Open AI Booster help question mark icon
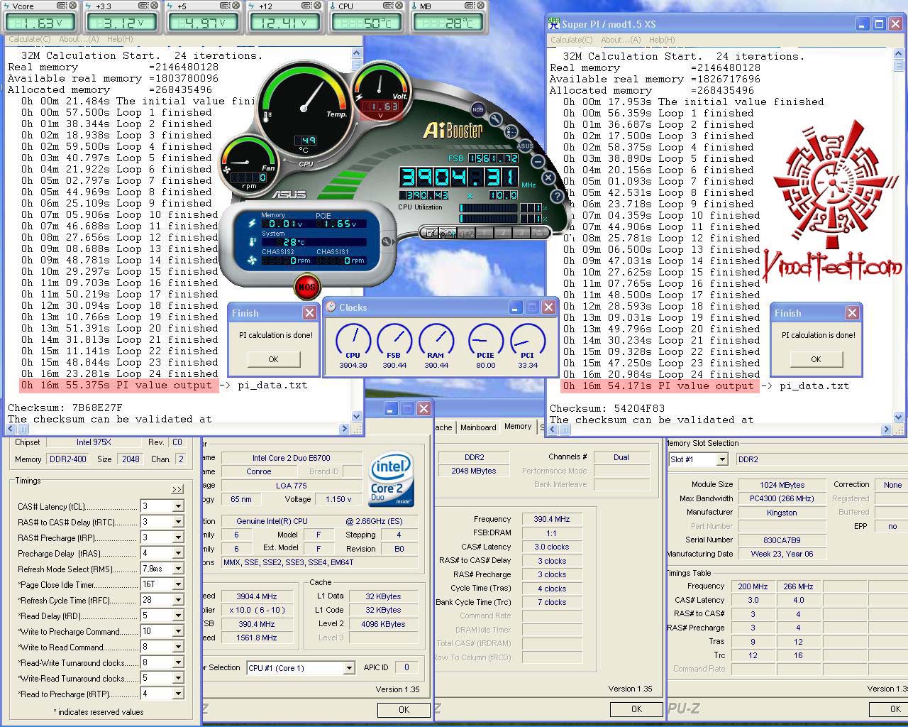The image size is (908, 727). pos(558,196)
